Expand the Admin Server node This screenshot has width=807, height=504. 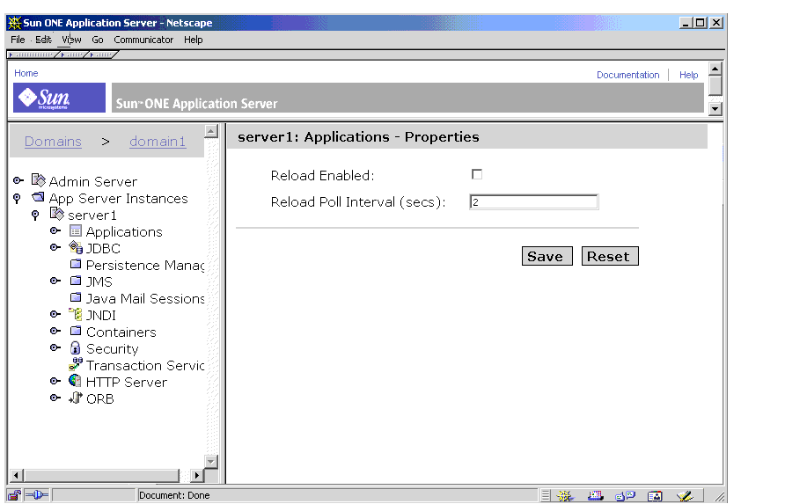tap(18, 180)
